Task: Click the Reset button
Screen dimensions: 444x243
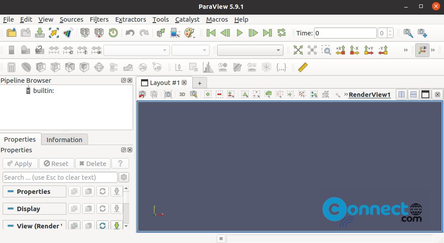Action: click(56, 164)
